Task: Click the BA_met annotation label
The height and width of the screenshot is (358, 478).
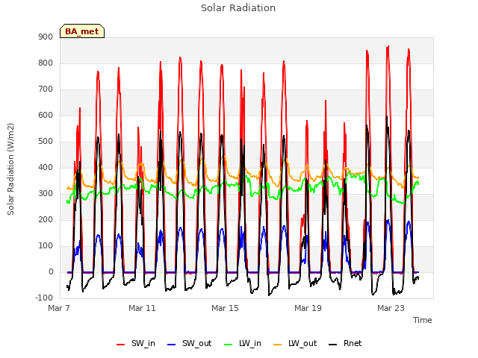Action: [82, 31]
